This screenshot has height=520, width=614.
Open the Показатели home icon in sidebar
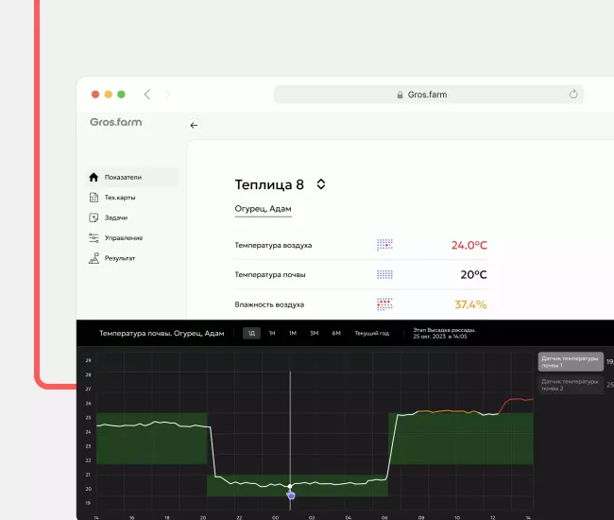tap(94, 177)
